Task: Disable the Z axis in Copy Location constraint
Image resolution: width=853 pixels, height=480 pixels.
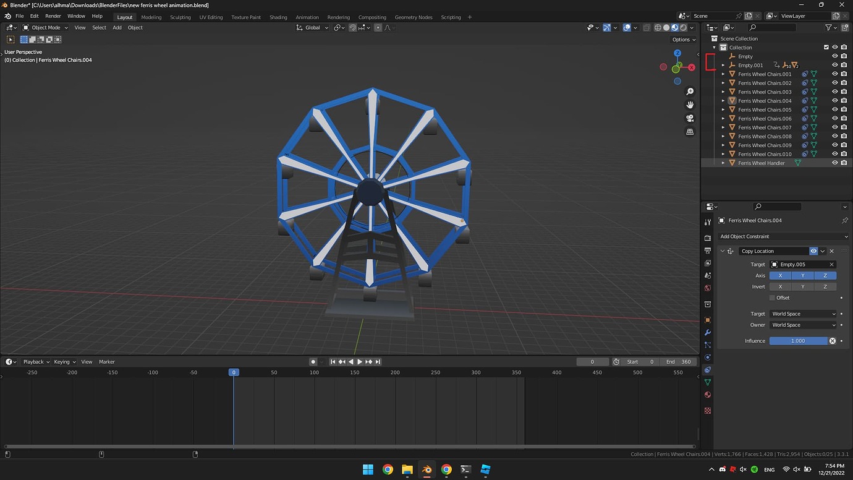Action: pyautogui.click(x=825, y=275)
